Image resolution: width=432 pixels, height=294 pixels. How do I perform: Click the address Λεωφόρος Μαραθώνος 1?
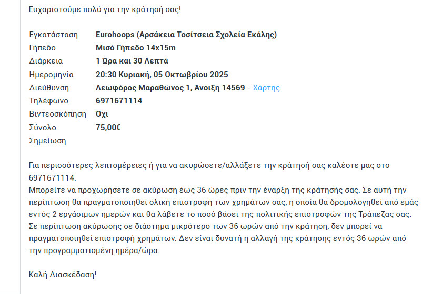coord(143,88)
